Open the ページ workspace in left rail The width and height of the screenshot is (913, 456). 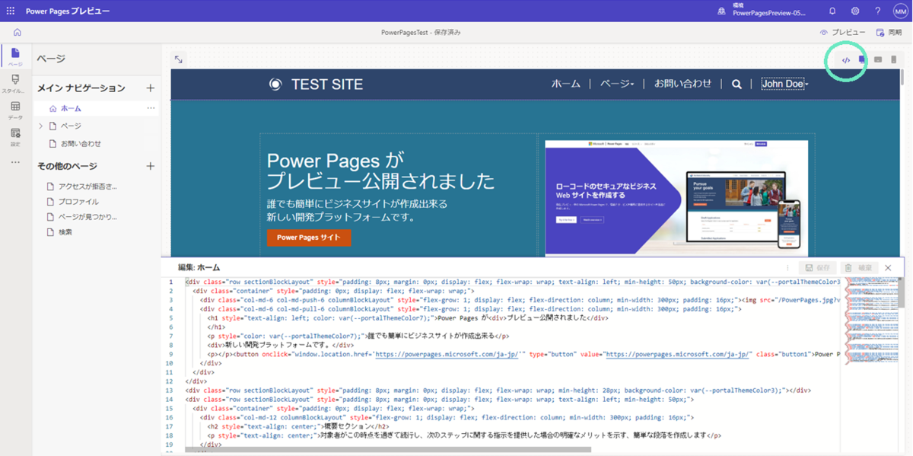pyautogui.click(x=15, y=56)
